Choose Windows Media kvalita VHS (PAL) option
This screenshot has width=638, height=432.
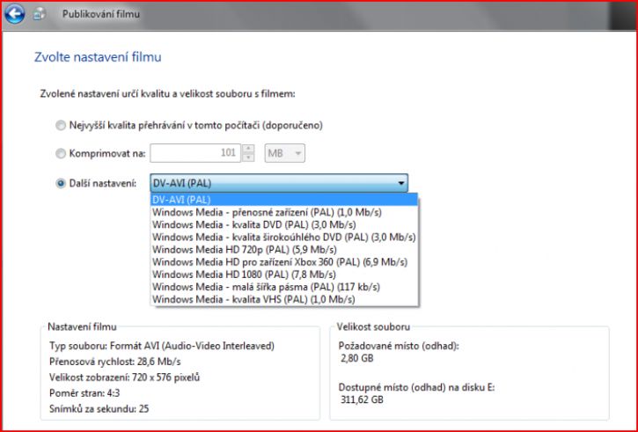click(284, 299)
